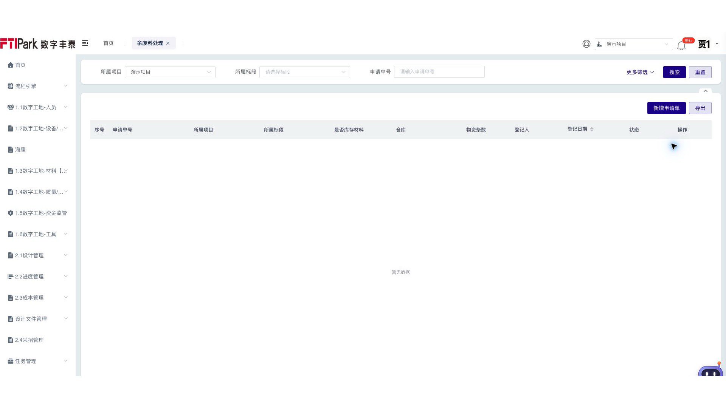Click the 登记人 column header
726x408 pixels.
click(522, 130)
